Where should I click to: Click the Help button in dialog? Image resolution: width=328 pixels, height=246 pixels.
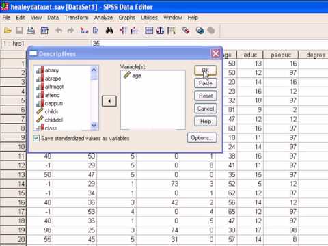[x=206, y=122]
